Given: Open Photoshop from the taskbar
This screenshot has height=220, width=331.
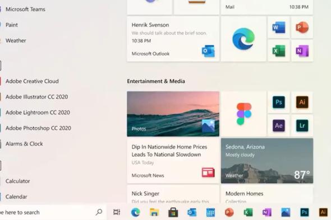Looking at the screenshot, I should click(x=305, y=212).
